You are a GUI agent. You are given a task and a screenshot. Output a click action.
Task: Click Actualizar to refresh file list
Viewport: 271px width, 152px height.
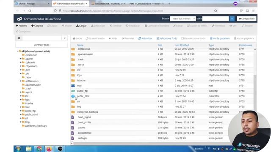tap(145, 38)
